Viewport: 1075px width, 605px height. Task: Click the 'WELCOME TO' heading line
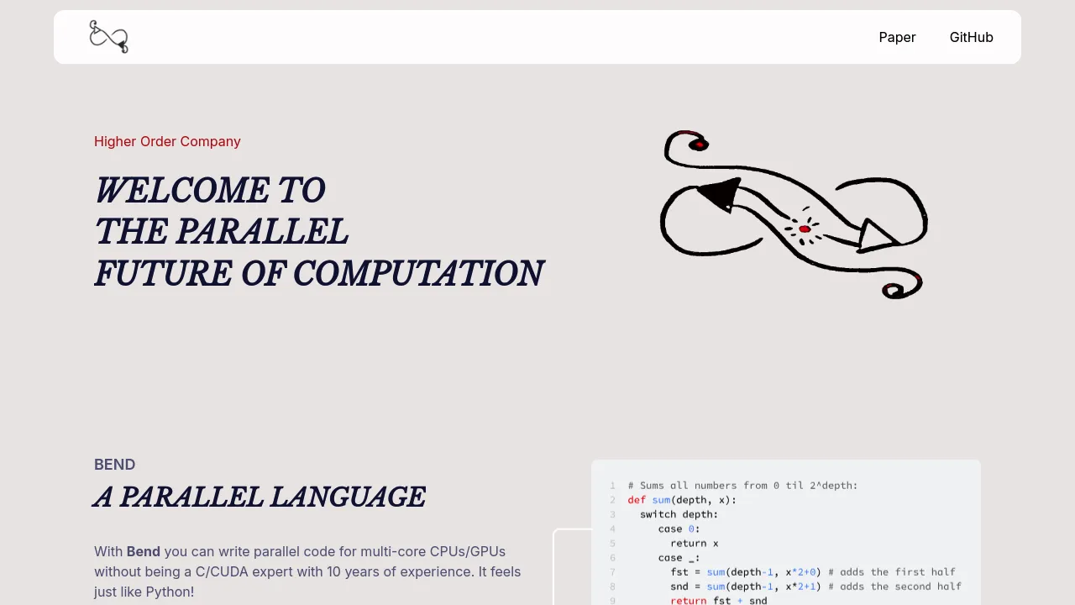click(x=210, y=191)
